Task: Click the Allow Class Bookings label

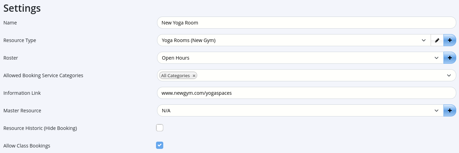Action: (x=27, y=146)
